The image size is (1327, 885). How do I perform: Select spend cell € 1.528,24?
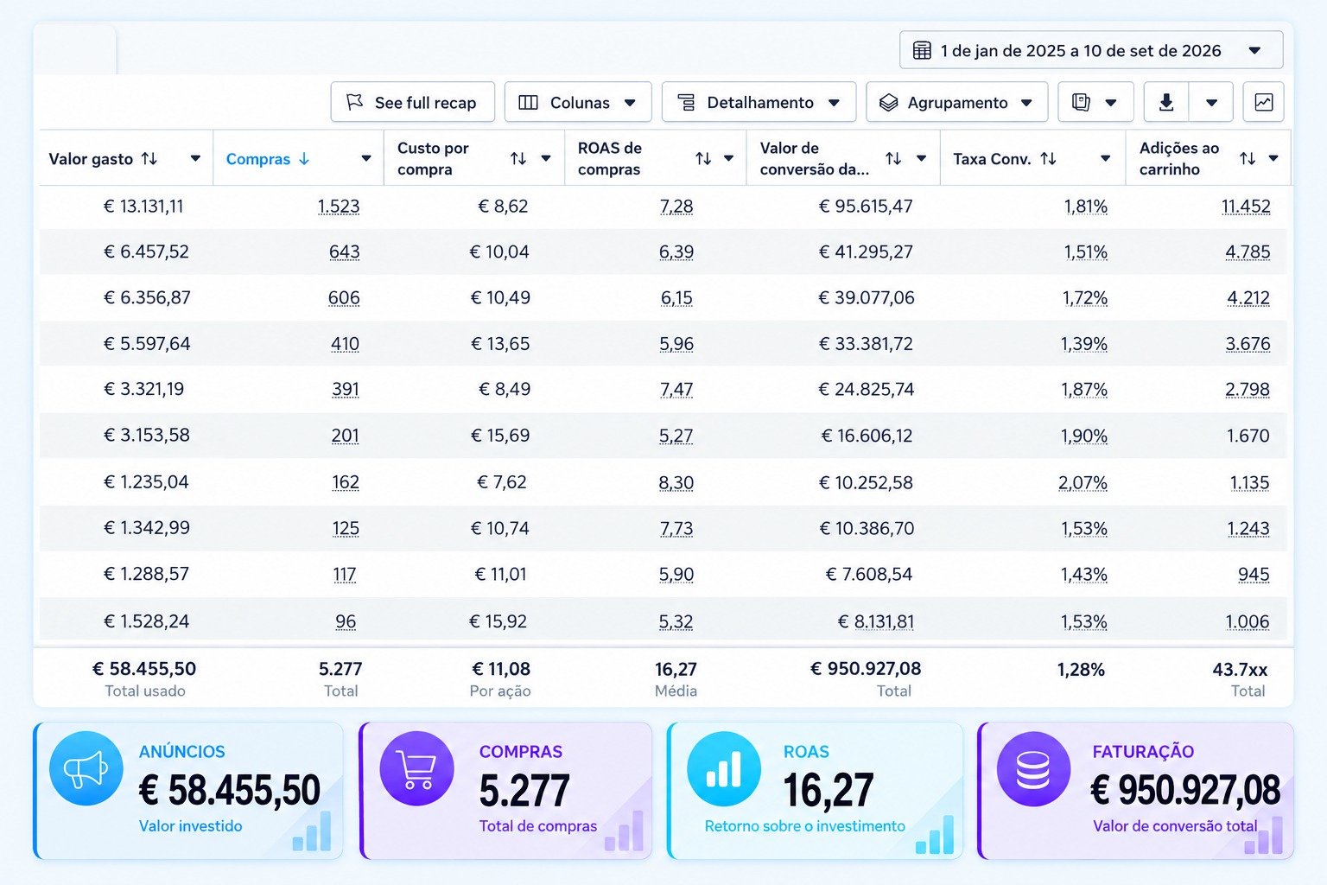146,621
